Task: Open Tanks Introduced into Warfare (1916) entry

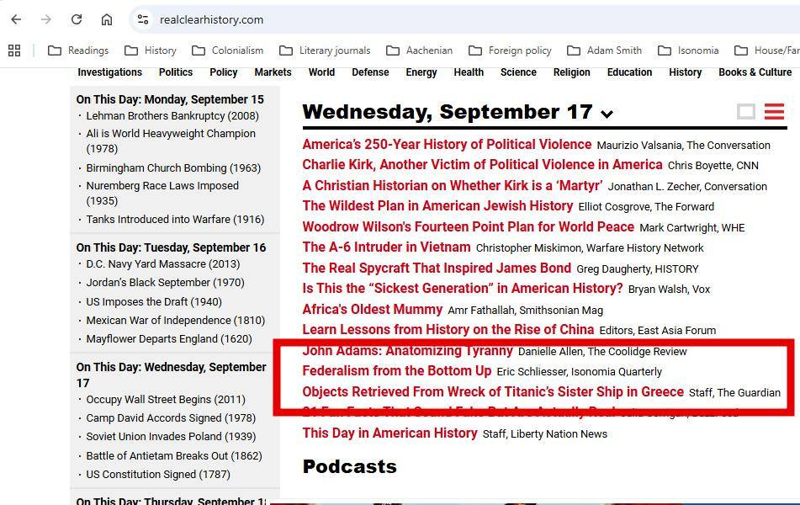Action: pyautogui.click(x=175, y=220)
